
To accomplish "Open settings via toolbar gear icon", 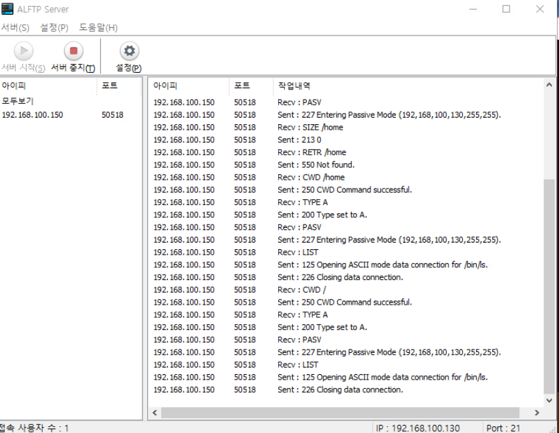I will click(129, 51).
